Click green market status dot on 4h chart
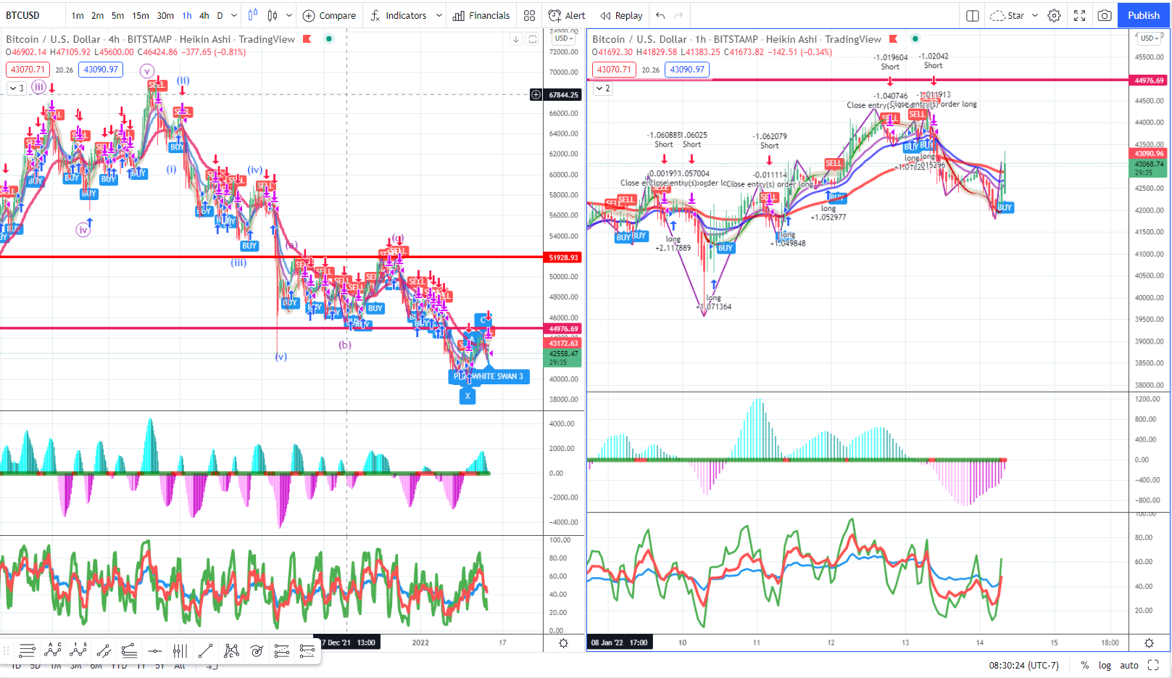 coord(329,39)
